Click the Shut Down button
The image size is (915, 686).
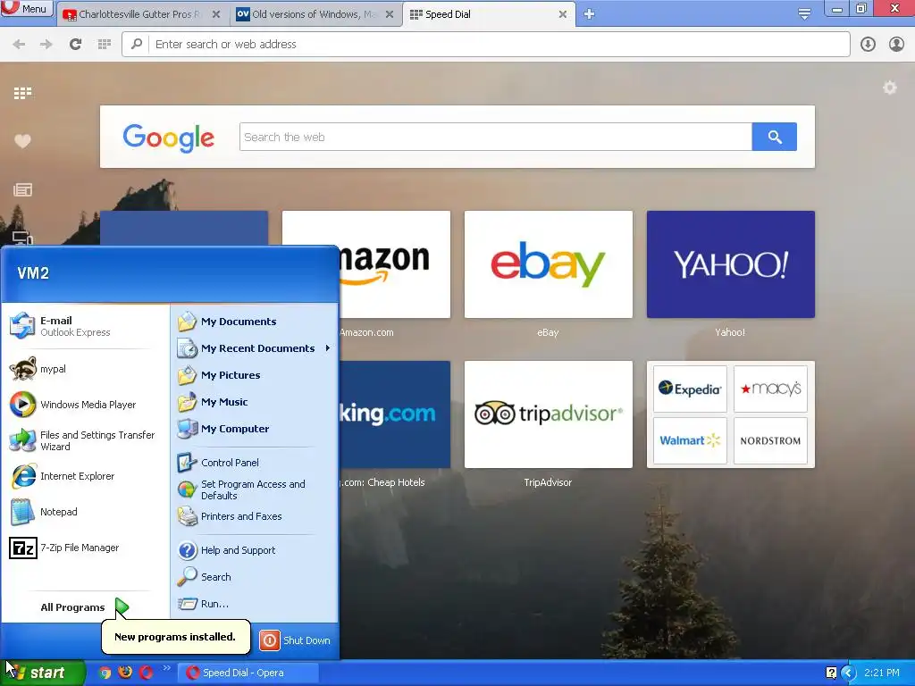point(295,640)
